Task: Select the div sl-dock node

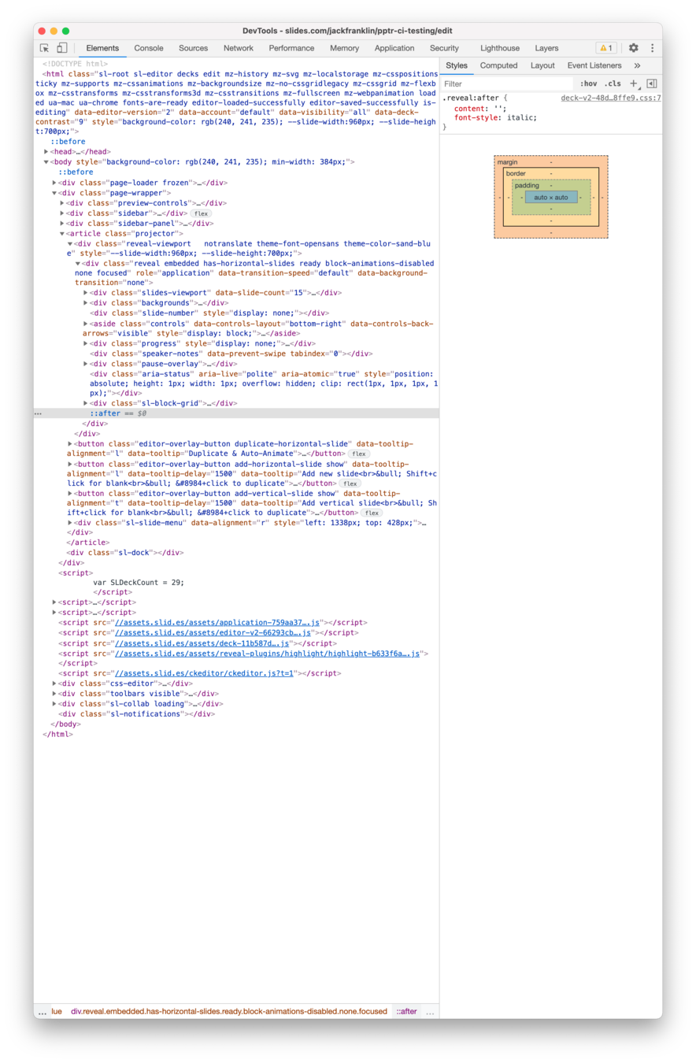Action: click(x=125, y=553)
